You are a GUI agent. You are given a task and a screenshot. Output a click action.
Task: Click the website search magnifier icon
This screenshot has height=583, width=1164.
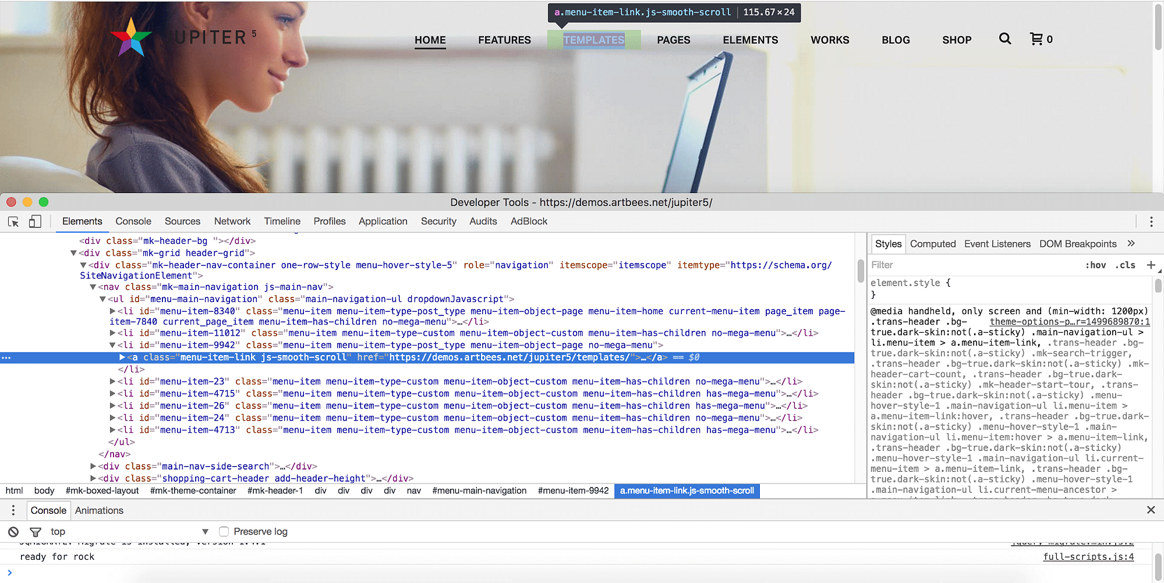click(1005, 39)
